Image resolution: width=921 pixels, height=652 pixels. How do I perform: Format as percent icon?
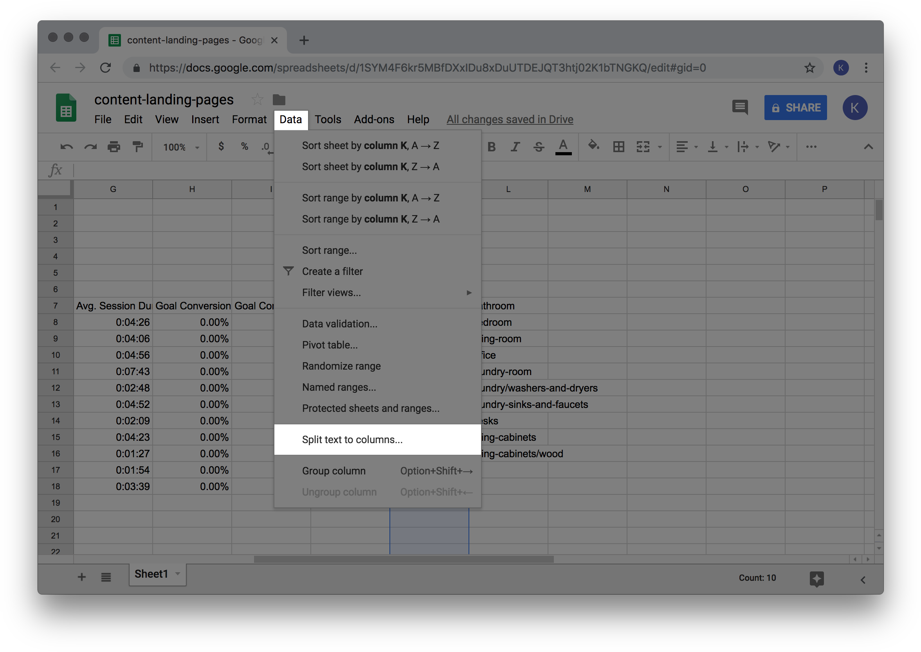[244, 147]
